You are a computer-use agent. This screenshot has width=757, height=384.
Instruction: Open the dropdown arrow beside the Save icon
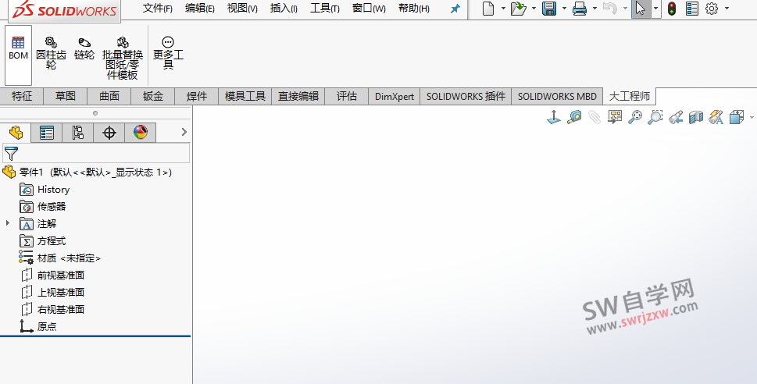562,9
